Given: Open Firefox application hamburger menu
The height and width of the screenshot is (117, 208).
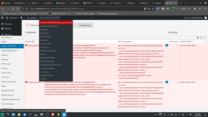Looking at the screenshot, I should [x=205, y=9].
